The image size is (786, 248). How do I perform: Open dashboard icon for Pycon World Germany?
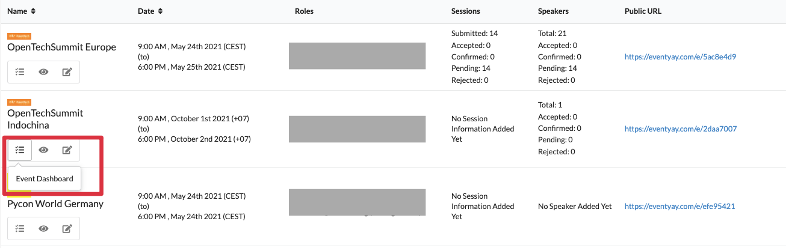20,228
